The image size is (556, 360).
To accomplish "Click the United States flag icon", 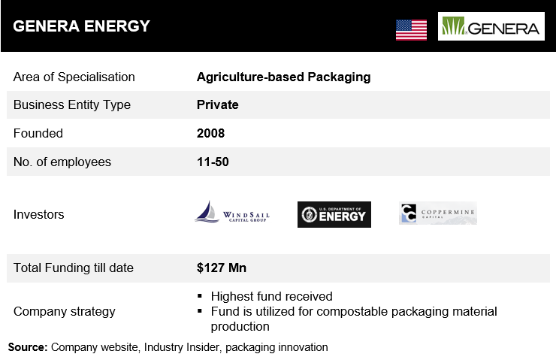I will pyautogui.click(x=411, y=30).
